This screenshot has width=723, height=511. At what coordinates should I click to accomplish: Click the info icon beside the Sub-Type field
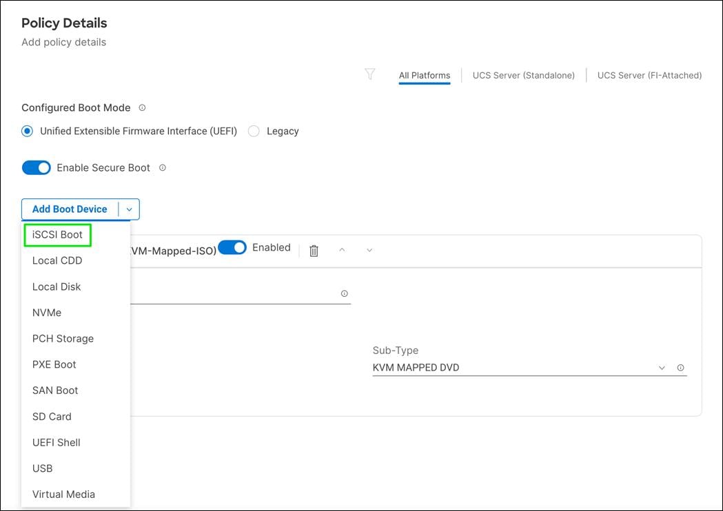pos(680,368)
